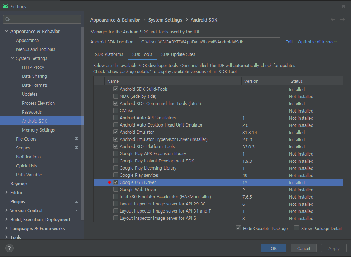Select Layout Inspector for API S row
351x257 pixels.
[x=218, y=218]
